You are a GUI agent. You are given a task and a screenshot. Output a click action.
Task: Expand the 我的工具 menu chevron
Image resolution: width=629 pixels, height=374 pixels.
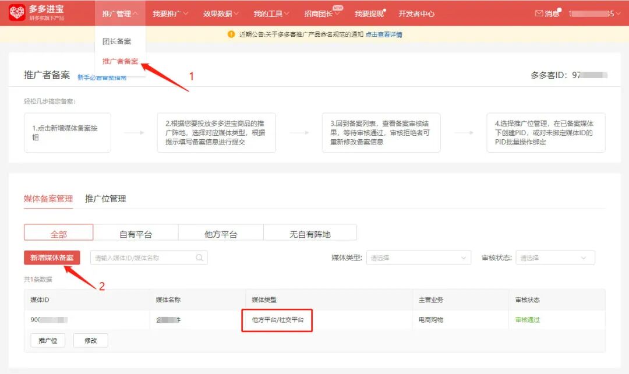coord(285,12)
